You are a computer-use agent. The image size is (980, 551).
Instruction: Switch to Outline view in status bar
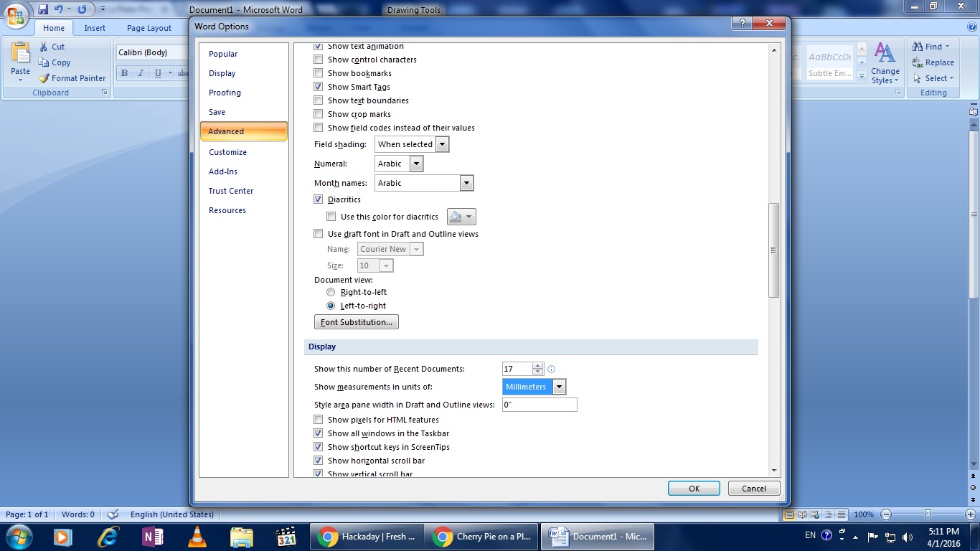[829, 514]
